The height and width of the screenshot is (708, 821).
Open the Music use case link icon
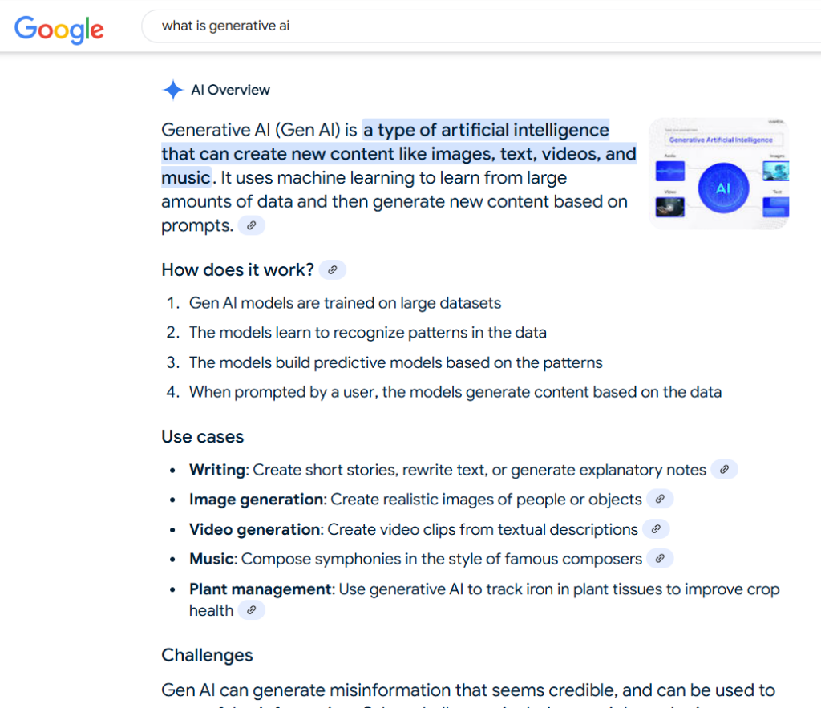[660, 558]
